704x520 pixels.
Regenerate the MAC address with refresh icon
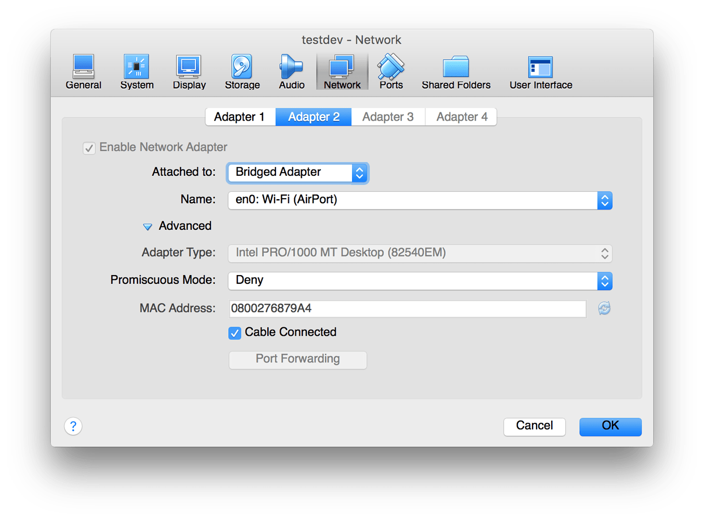(604, 308)
